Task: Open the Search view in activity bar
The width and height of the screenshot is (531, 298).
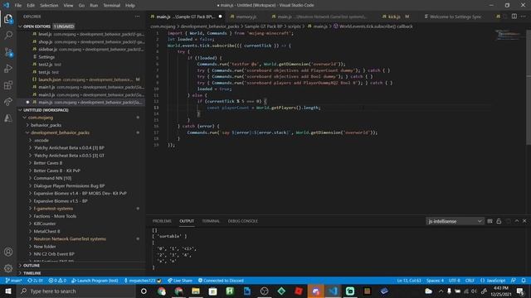Action: pos(8,35)
